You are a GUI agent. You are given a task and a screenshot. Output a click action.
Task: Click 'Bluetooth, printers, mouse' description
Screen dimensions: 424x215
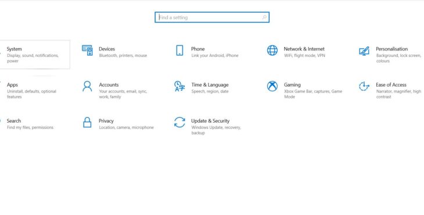[123, 55]
